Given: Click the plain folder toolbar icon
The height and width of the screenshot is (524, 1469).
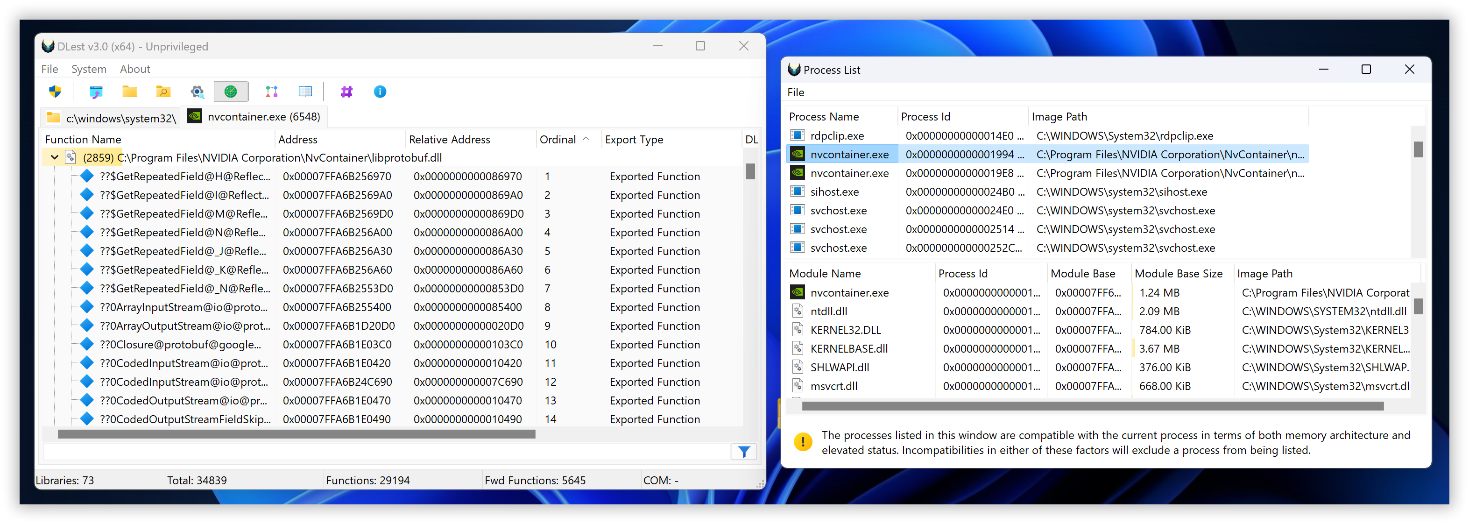Looking at the screenshot, I should click(129, 92).
